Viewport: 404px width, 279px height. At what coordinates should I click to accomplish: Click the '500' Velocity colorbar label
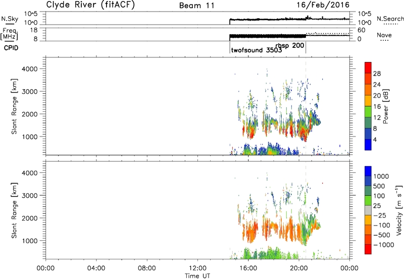click(379, 186)
